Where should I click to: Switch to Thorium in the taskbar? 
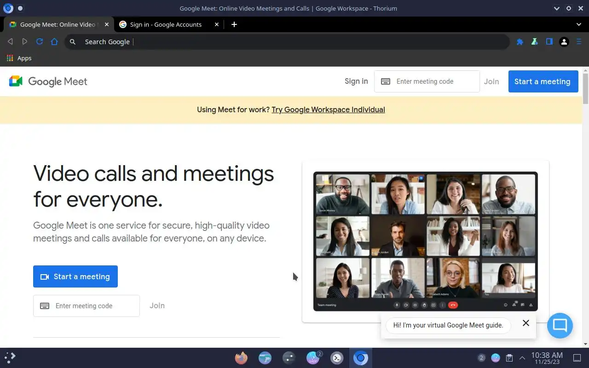click(361, 357)
